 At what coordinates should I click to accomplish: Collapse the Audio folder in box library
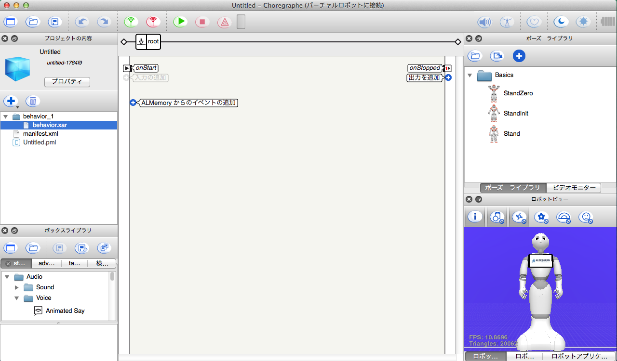[x=7, y=277]
